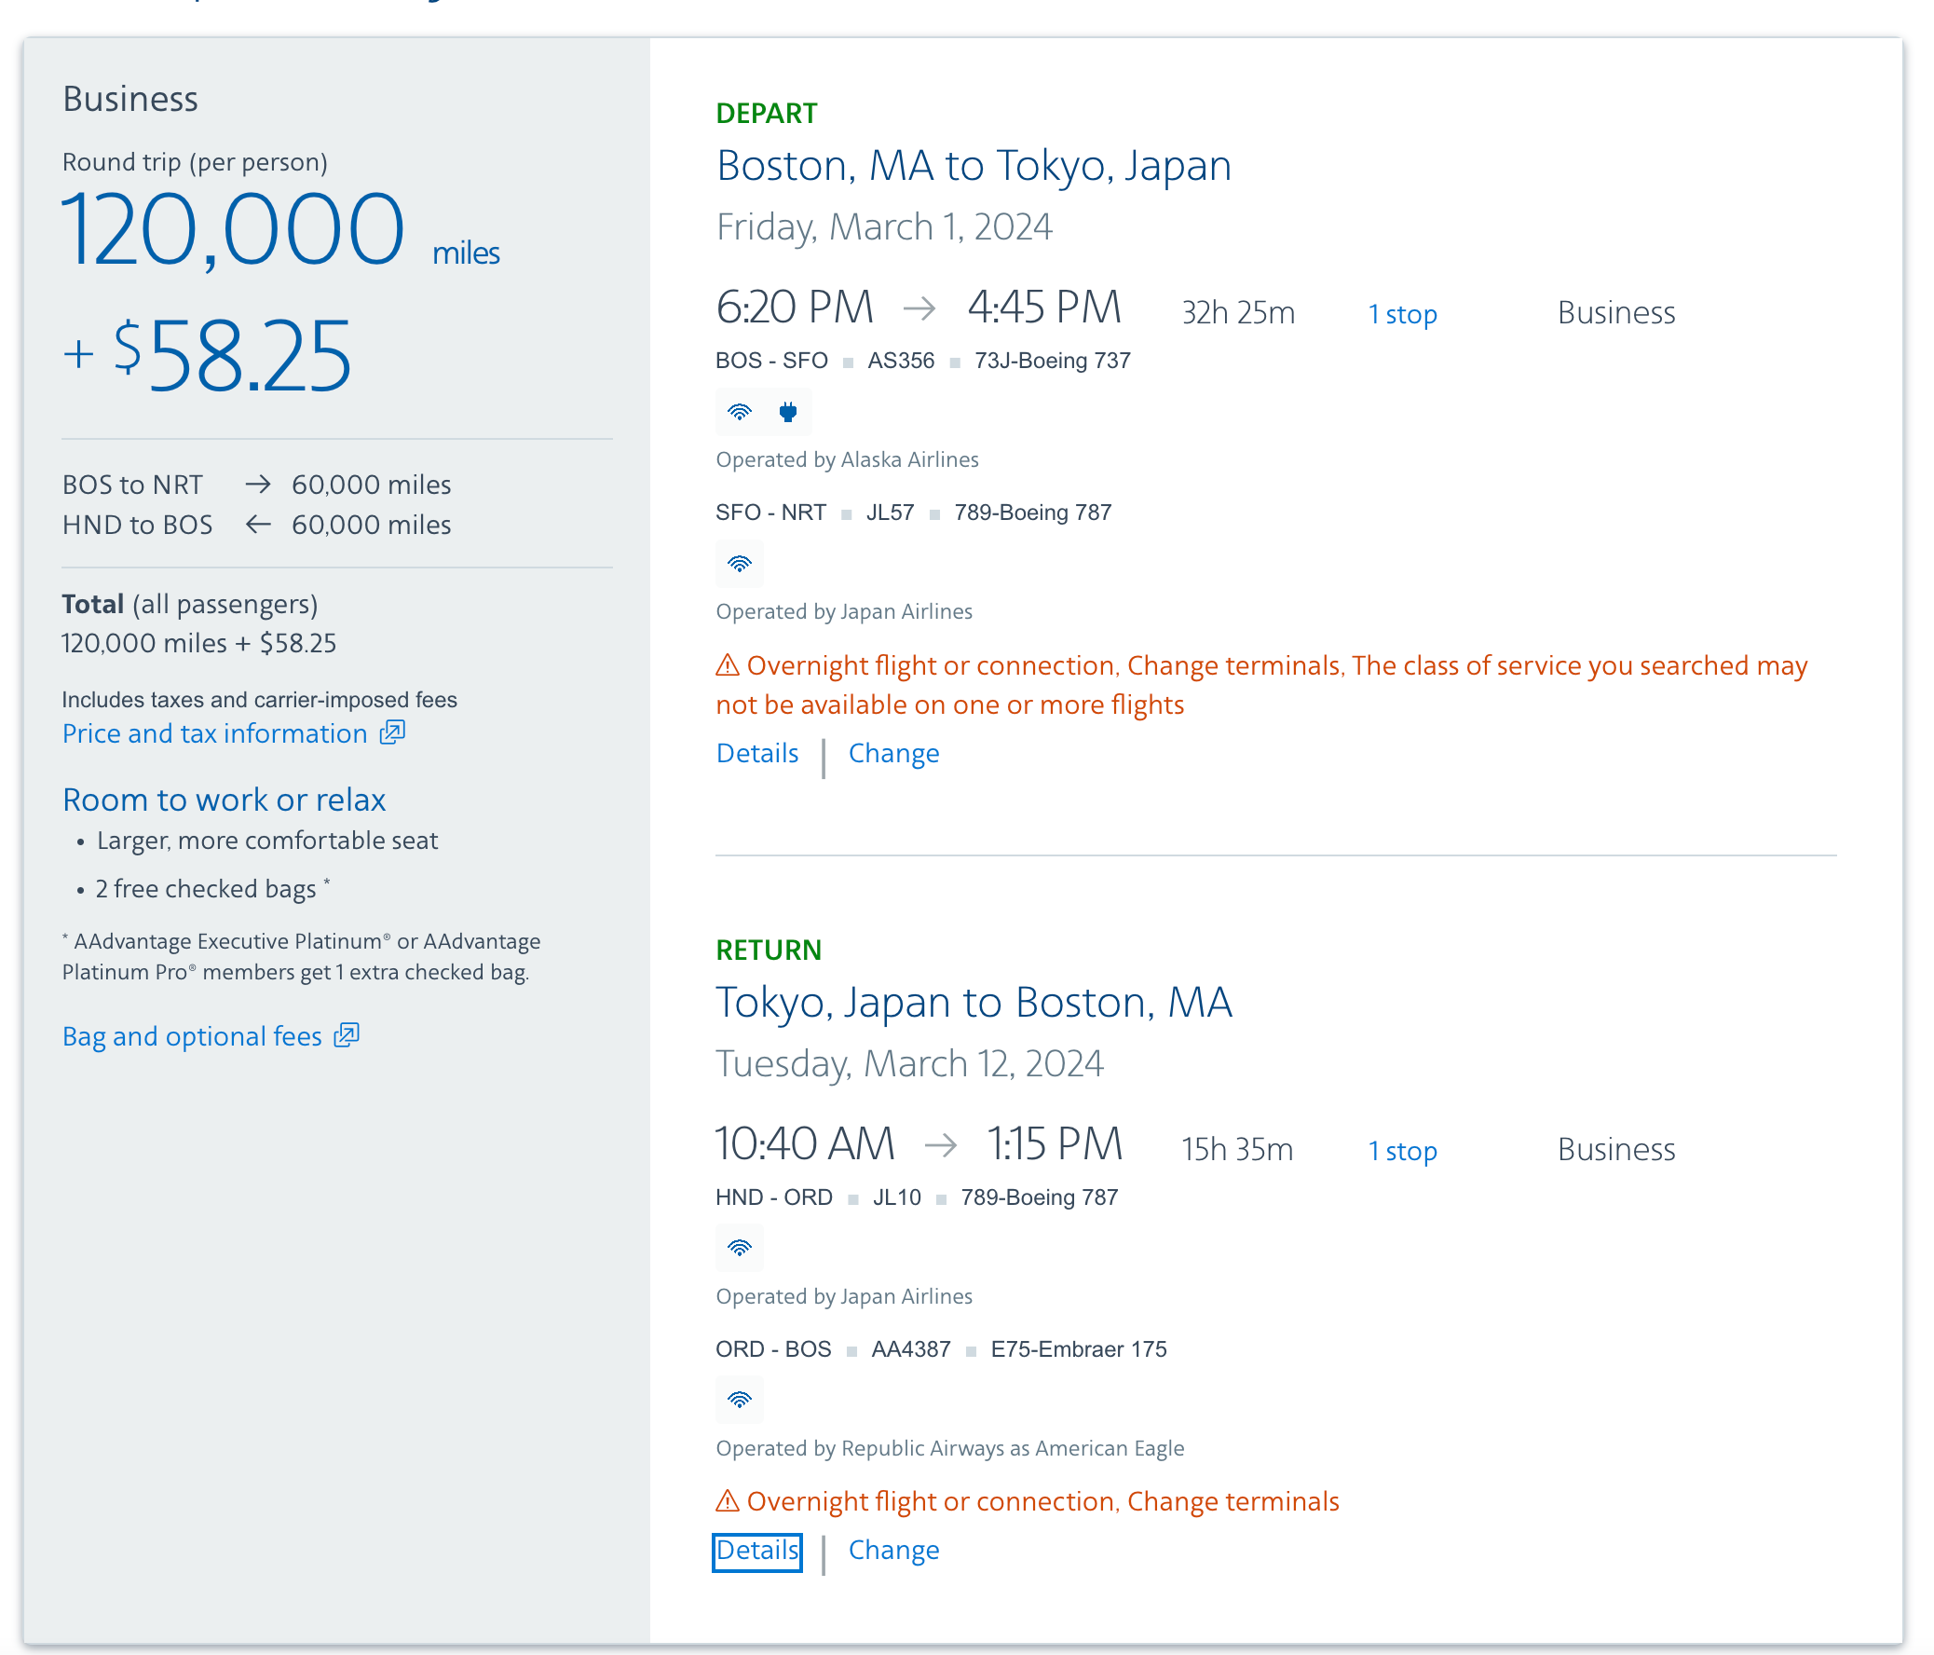Click the Wi-Fi icon on the SFO-NRT segment

[x=741, y=564]
